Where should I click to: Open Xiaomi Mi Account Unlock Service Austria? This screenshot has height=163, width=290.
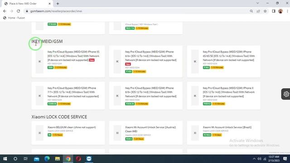[146, 133]
